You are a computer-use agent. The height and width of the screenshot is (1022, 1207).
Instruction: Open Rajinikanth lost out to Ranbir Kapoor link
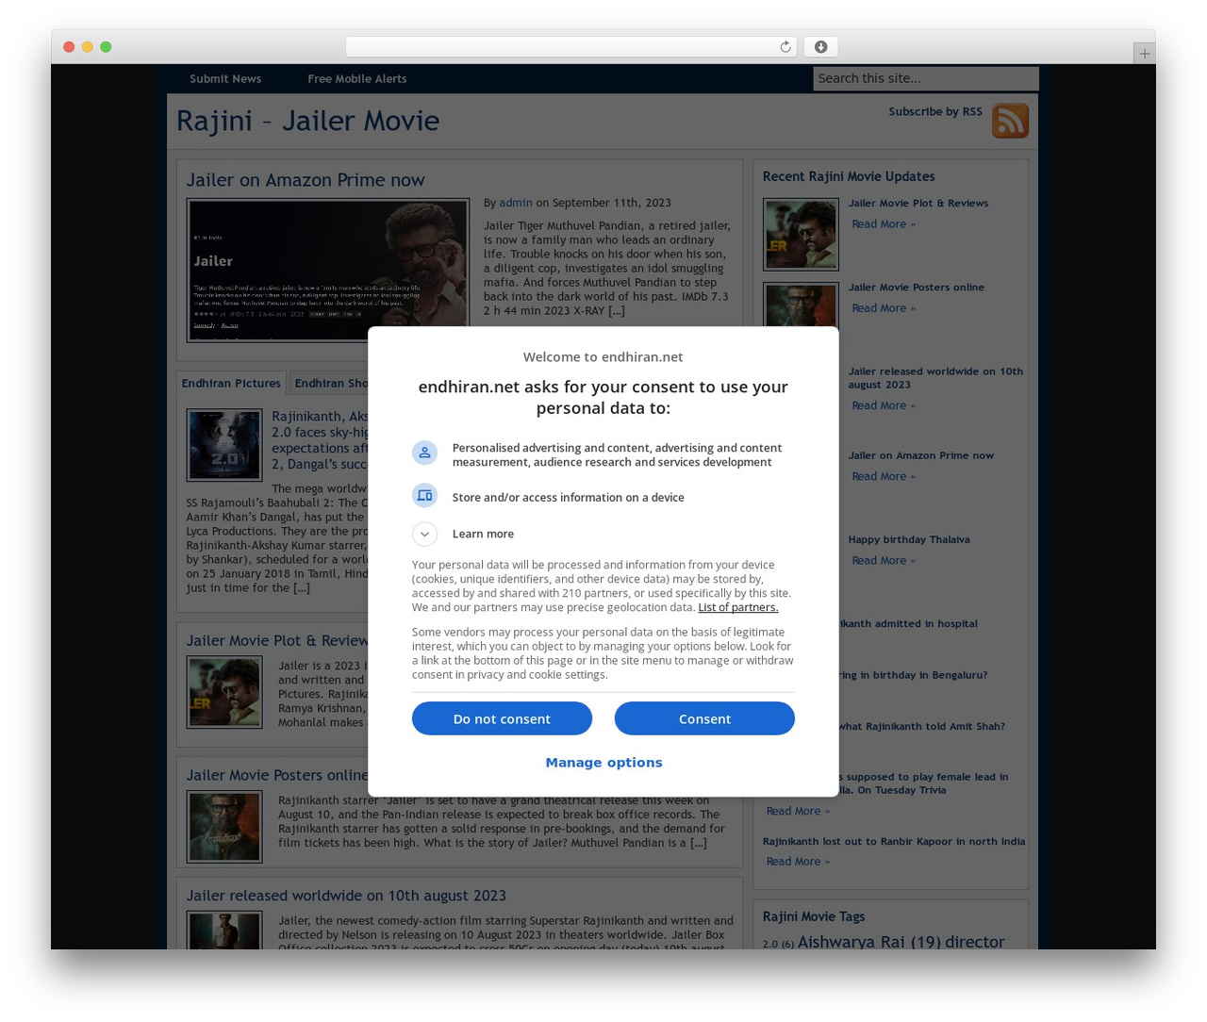pyautogui.click(x=894, y=842)
